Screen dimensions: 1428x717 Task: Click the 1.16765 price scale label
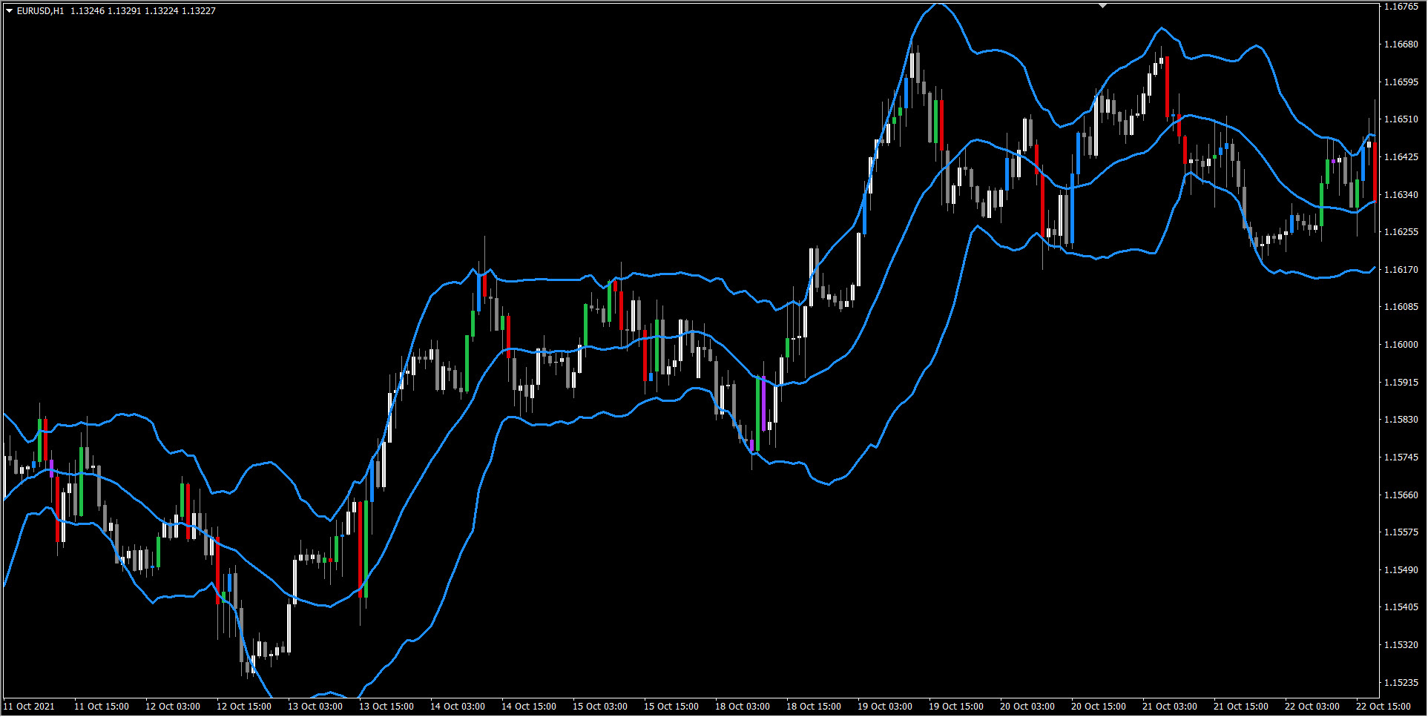coord(1401,7)
